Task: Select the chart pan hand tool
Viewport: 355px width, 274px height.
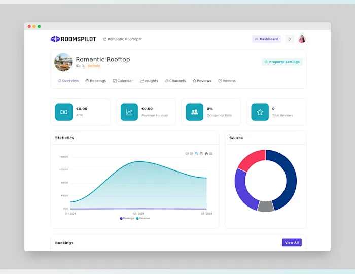Action: pos(201,154)
